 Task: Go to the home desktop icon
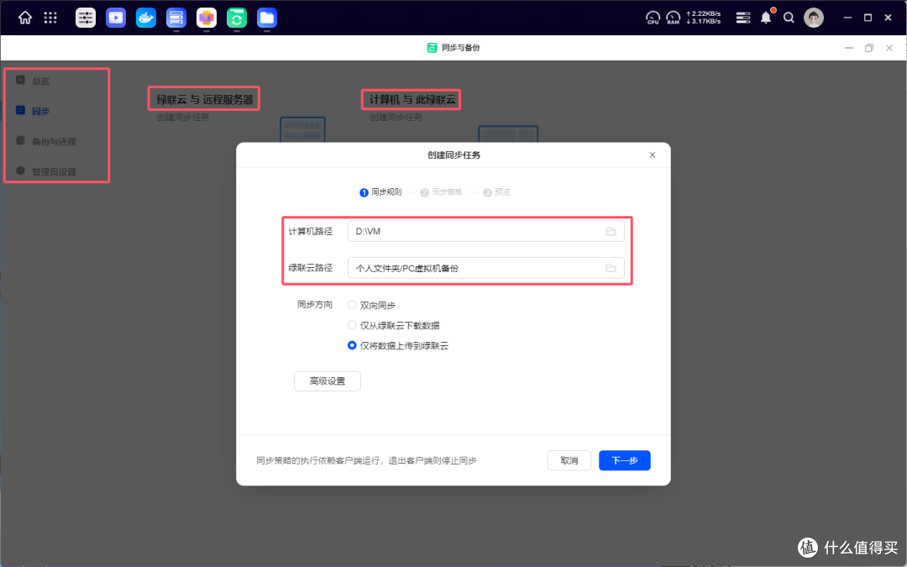[x=25, y=18]
